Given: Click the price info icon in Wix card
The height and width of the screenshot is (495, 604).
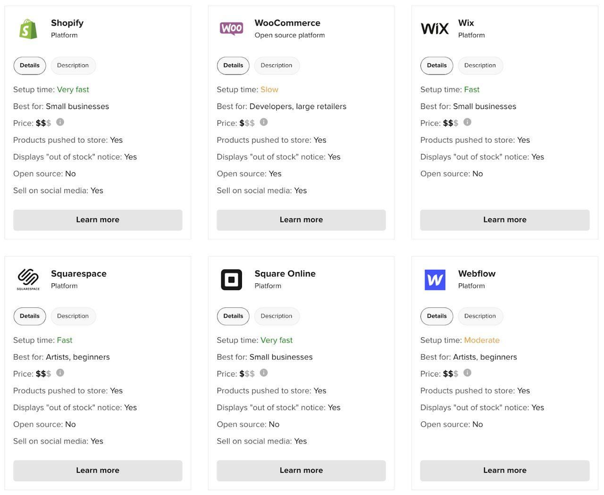Looking at the screenshot, I should click(467, 122).
